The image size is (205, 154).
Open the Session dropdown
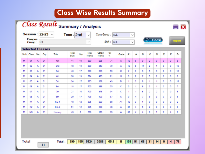point(52,34)
